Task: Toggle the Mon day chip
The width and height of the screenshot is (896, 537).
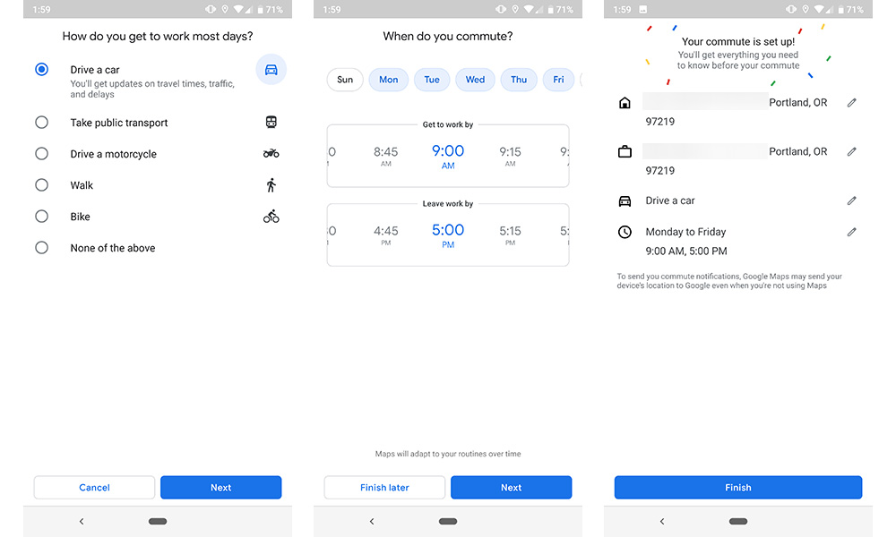Action: click(x=389, y=80)
